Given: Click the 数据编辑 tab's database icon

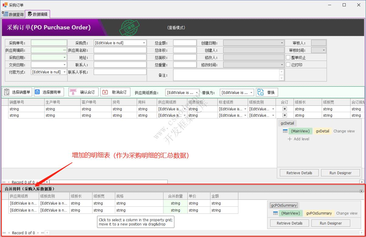Looking at the screenshot, I should coord(30,14).
